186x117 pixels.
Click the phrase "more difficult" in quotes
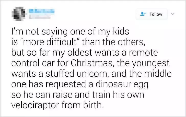(50, 42)
